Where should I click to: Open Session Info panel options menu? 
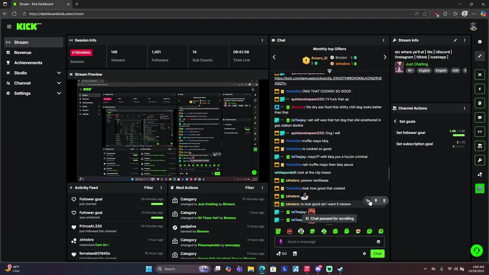[262, 40]
